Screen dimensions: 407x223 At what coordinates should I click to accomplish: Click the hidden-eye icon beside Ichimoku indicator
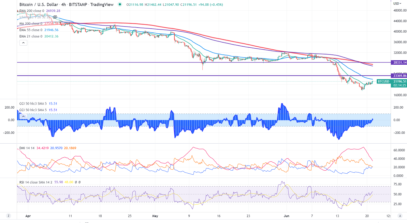55,17
